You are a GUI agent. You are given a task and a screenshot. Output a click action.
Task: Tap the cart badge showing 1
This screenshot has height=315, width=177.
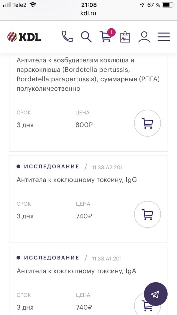point(111,32)
